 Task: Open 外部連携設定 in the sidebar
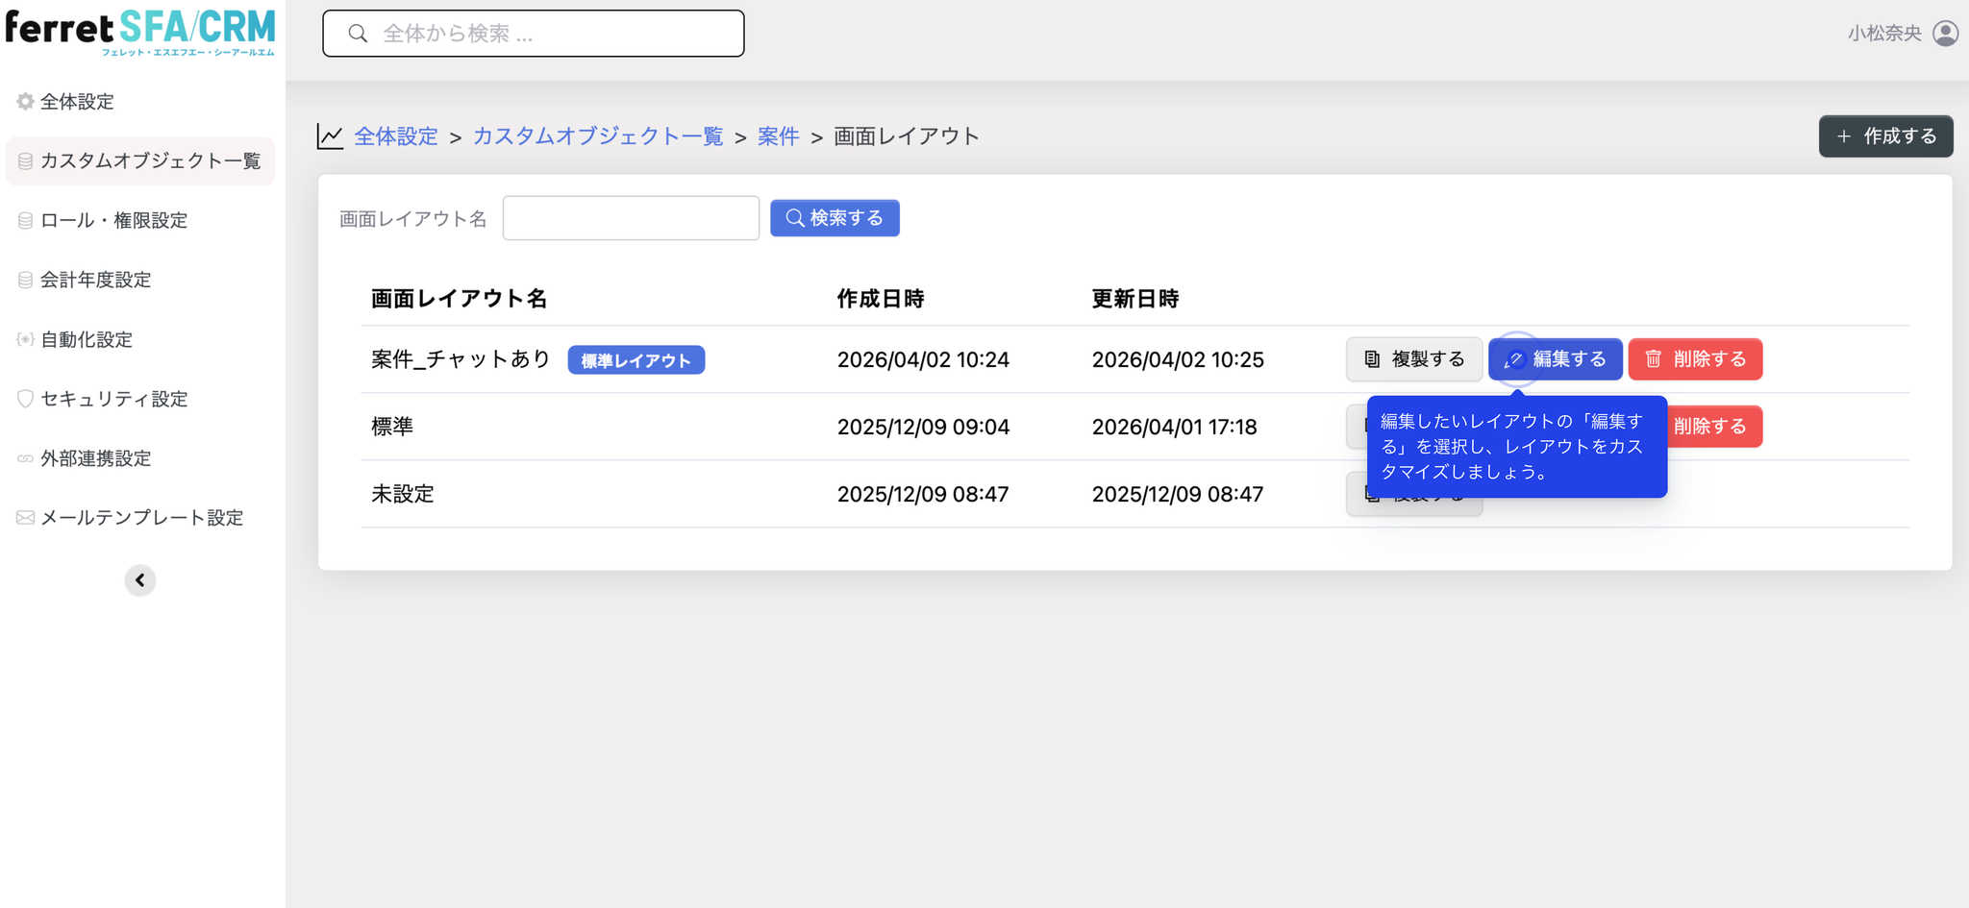click(x=140, y=458)
